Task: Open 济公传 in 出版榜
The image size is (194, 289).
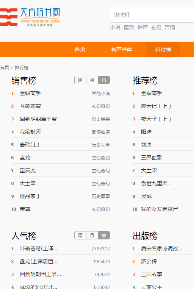Action: [x=149, y=261]
